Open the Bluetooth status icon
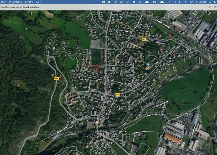The width and height of the screenshot is (217, 155). pyautogui.click(x=186, y=2)
